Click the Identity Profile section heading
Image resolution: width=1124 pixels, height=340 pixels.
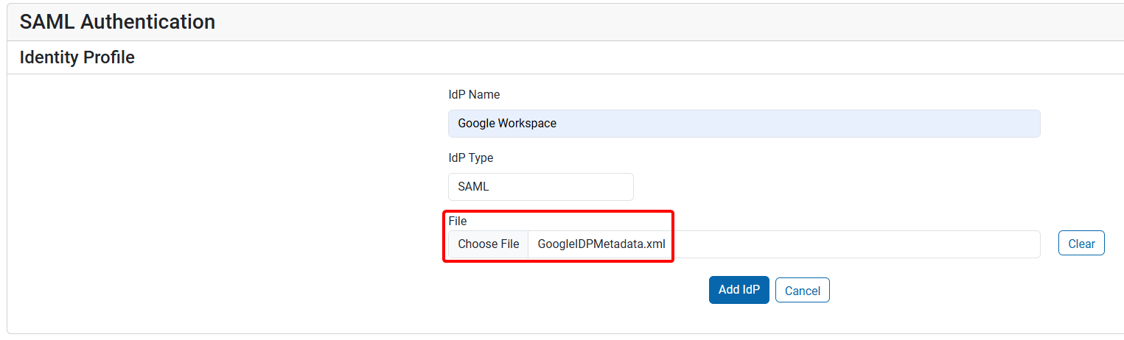tap(77, 57)
